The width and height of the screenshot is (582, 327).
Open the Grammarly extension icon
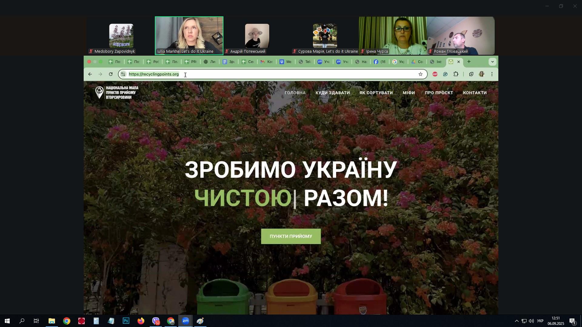click(445, 74)
